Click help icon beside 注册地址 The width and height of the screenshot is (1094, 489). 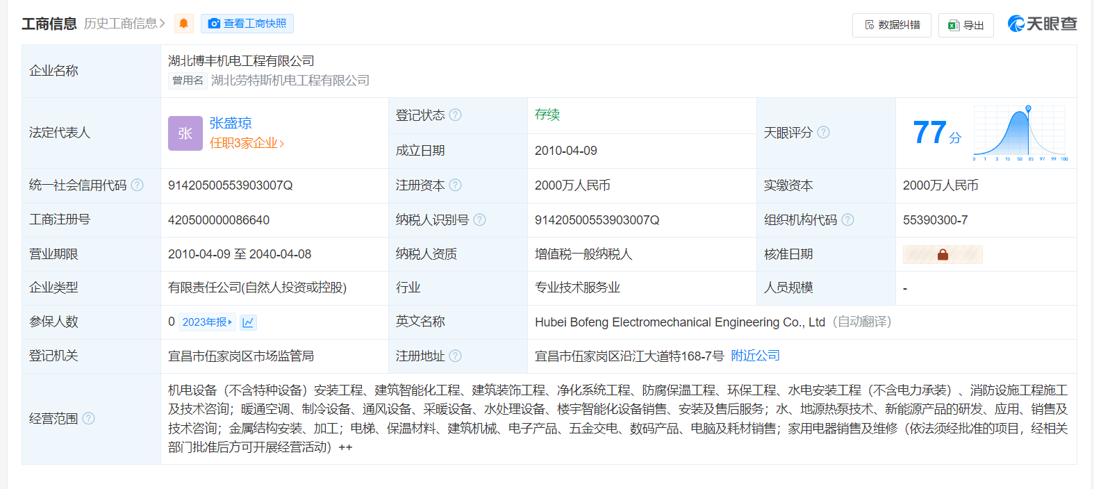456,356
